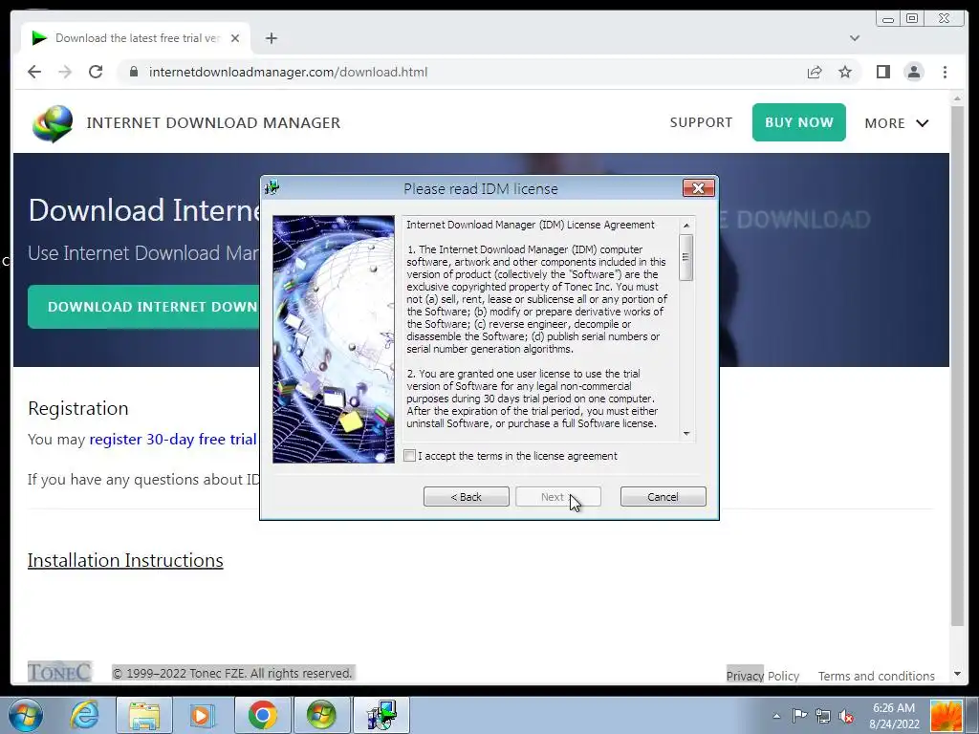The height and width of the screenshot is (734, 979).
Task: Click the Back button in IDM installer
Action: pos(467,497)
